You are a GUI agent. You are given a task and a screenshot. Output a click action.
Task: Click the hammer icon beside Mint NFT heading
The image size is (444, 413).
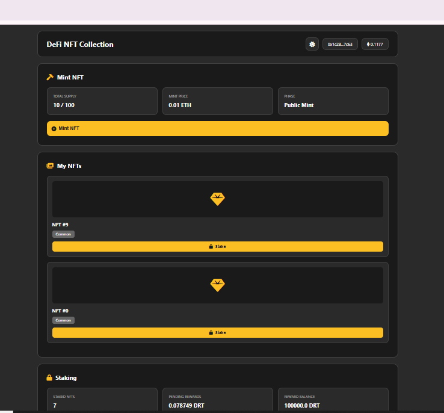(x=50, y=77)
